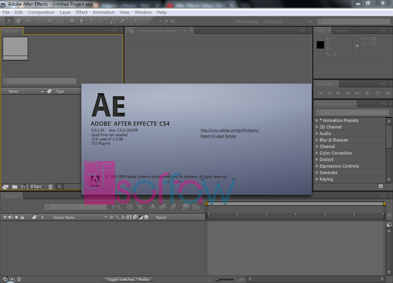
Task: Expand the Color Correction category
Action: [317, 153]
